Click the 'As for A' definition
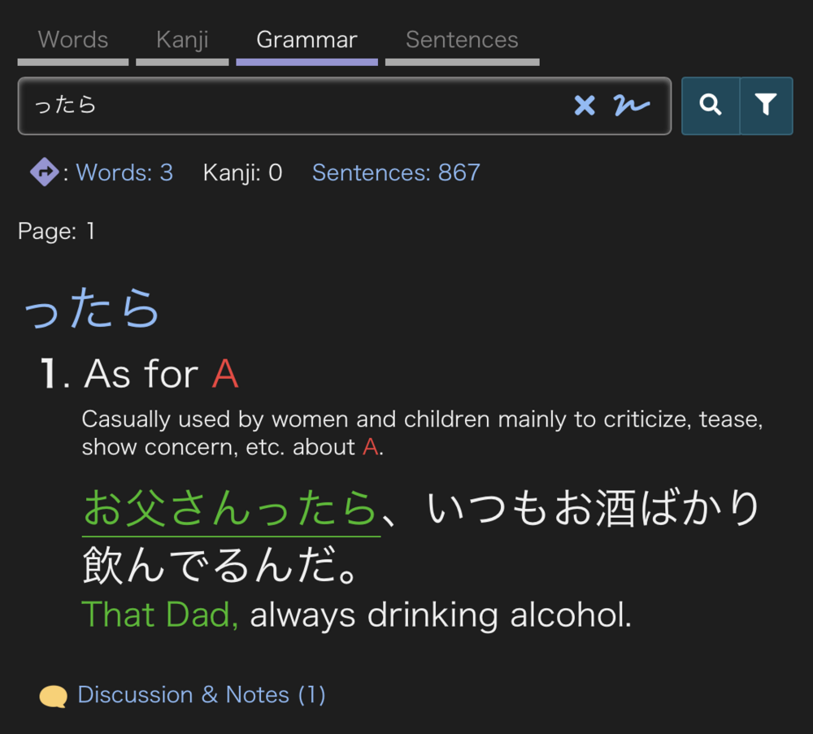The image size is (813, 734). point(162,374)
